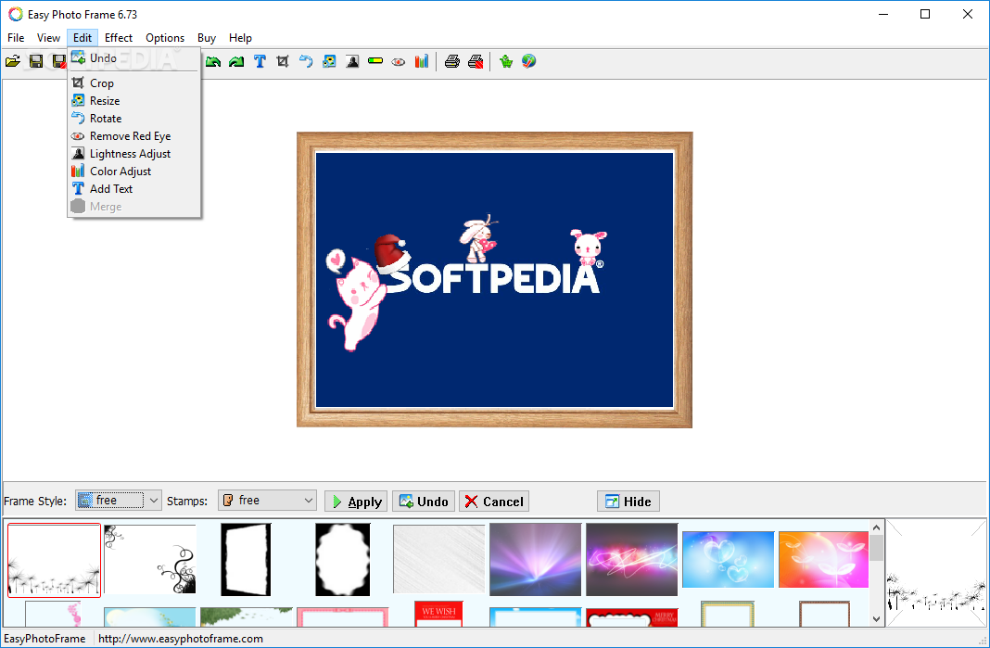Choose Lightness Adjust in Edit menu

pyautogui.click(x=133, y=154)
